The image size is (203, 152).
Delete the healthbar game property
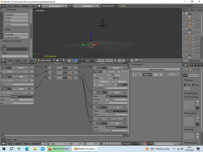tap(178, 75)
